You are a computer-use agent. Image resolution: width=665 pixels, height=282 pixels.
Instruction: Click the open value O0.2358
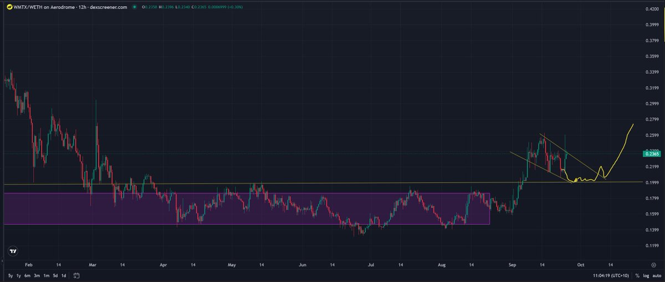(150, 7)
